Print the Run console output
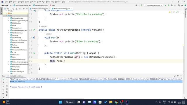The image size is (187, 105). click(7, 92)
